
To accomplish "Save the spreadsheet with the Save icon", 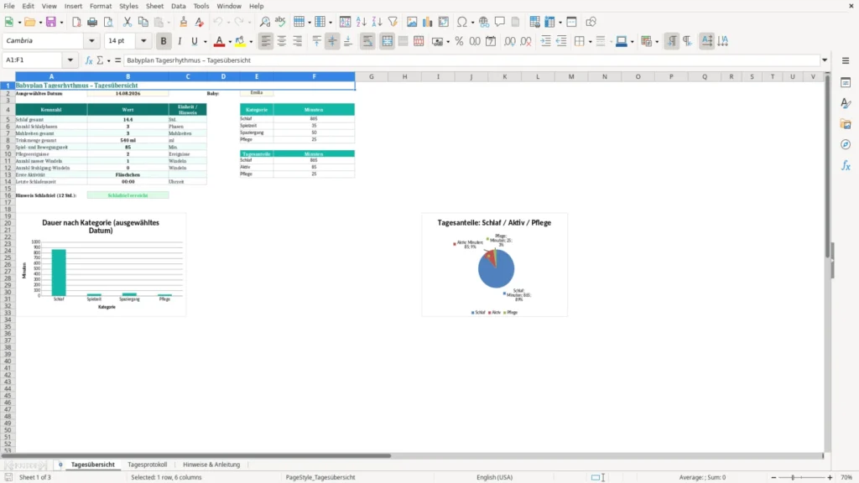I will tap(51, 22).
